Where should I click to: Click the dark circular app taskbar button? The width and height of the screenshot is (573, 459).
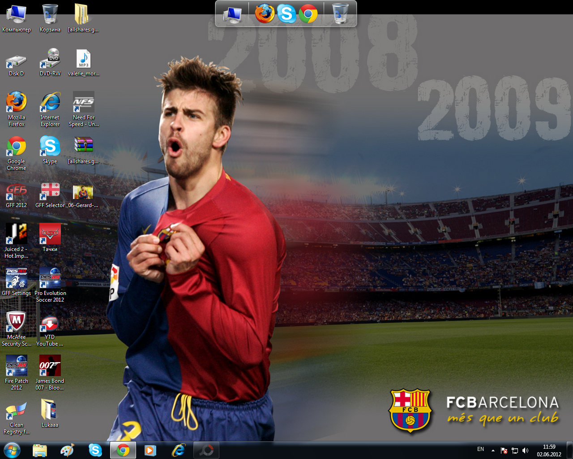(206, 450)
